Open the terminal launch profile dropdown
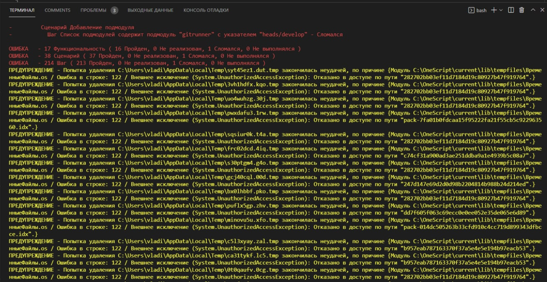This screenshot has width=547, height=282. pyautogui.click(x=501, y=10)
